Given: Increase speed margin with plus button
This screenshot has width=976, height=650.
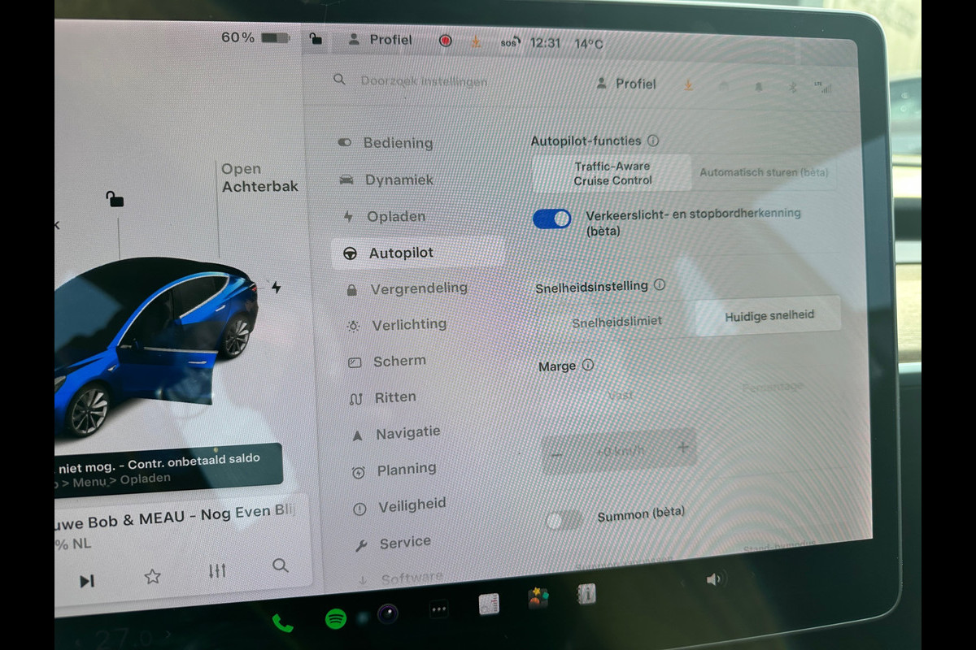Looking at the screenshot, I should (682, 447).
